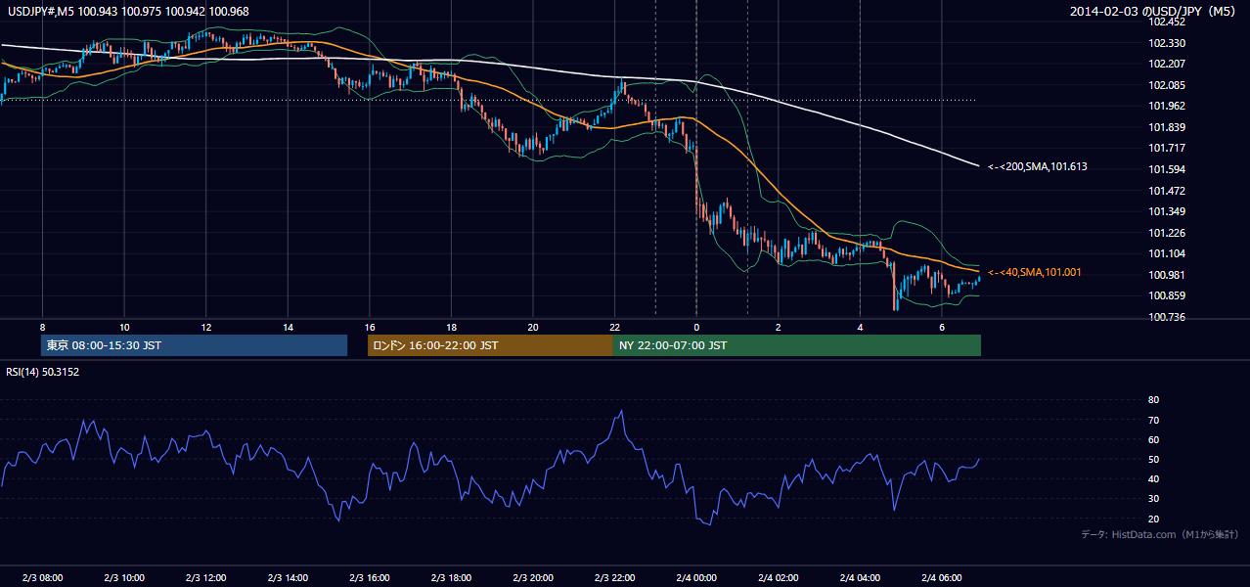Click the Tokyo 08:00-15:30 JST session bar
The height and width of the screenshot is (587, 1250).
[195, 345]
